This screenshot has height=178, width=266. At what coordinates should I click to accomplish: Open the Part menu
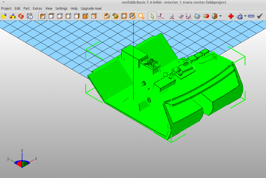(27, 9)
